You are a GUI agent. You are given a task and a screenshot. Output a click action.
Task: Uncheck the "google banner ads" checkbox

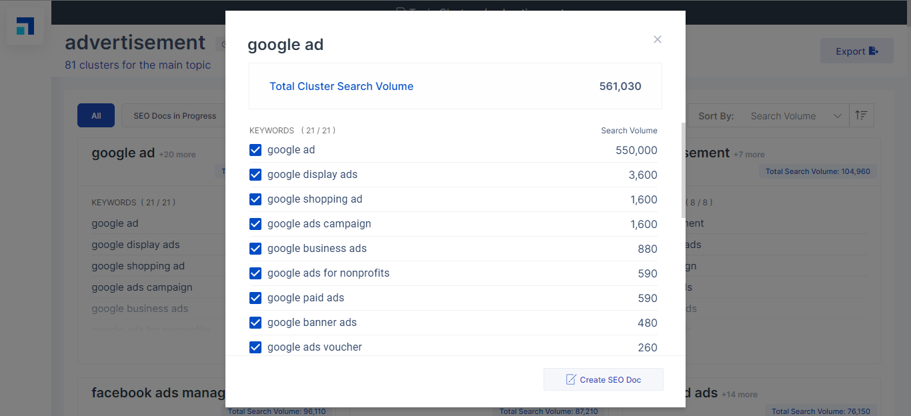point(255,323)
